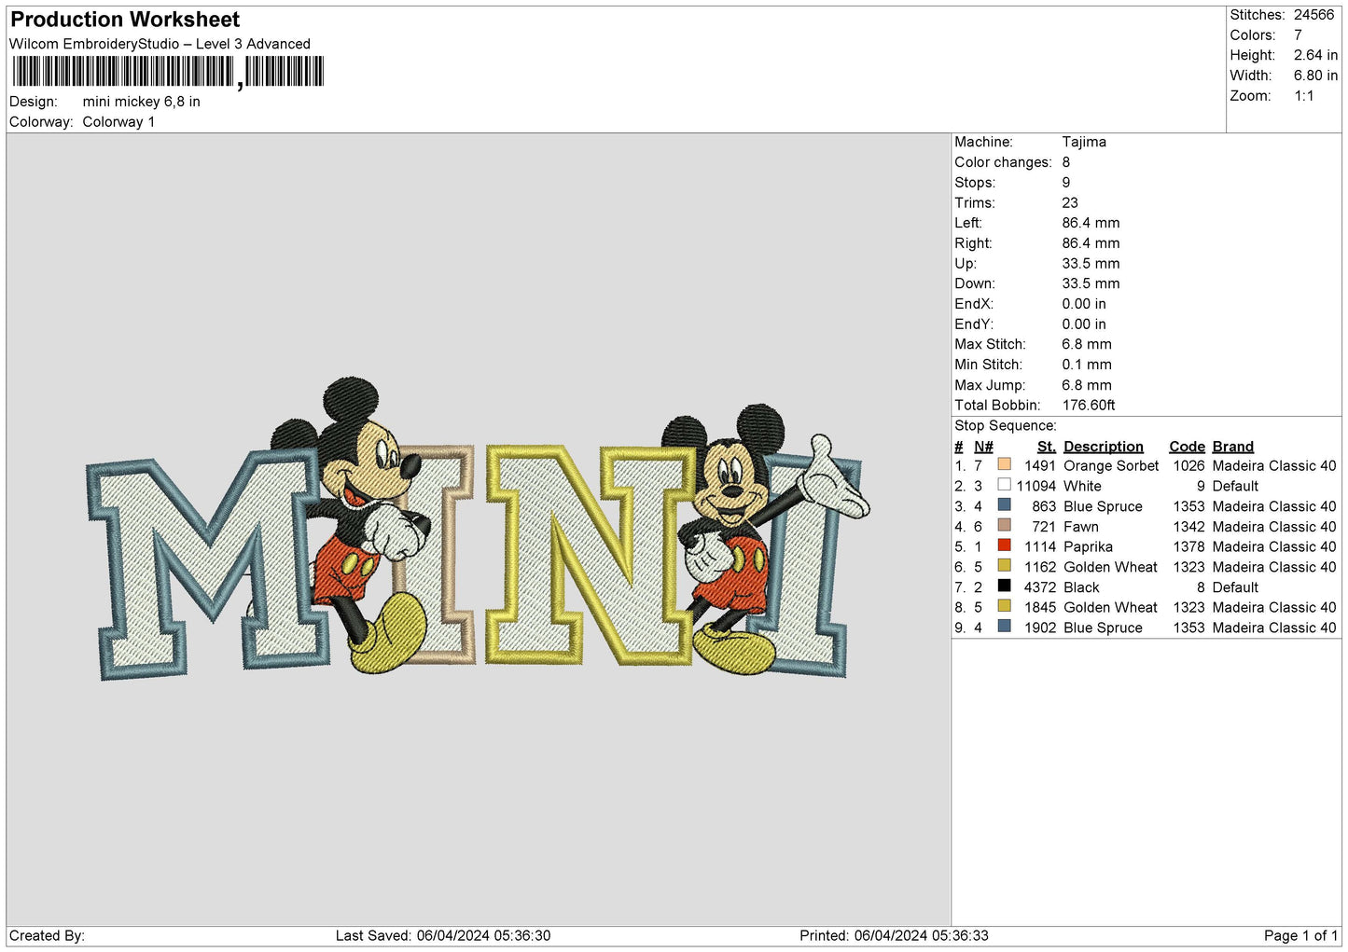Select the 4372 stitch count for Black
Image resolution: width=1348 pixels, height=952 pixels.
click(x=1040, y=587)
